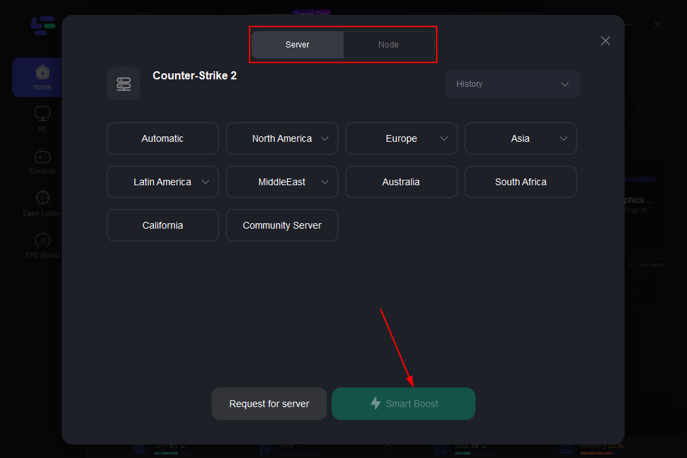
Task: Choose the South Africa server
Action: tap(521, 182)
